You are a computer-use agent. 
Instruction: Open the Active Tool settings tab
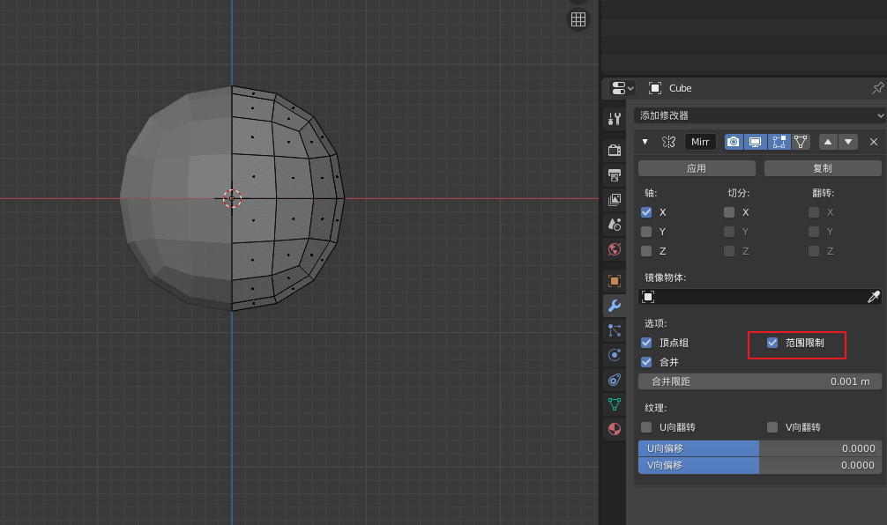coord(615,119)
